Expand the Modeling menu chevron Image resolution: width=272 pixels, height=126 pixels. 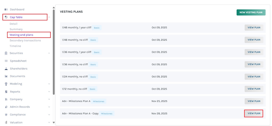(49, 84)
